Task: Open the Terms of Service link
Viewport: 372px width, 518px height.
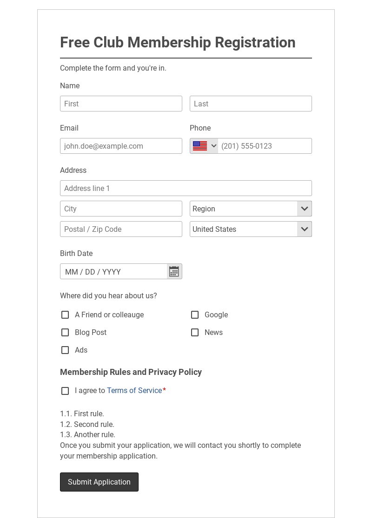Action: point(134,391)
